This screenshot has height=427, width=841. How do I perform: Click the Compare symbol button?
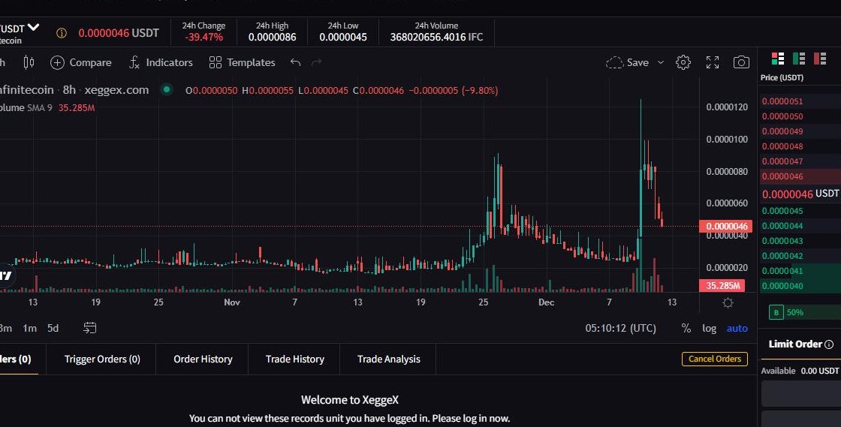pyautogui.click(x=81, y=63)
